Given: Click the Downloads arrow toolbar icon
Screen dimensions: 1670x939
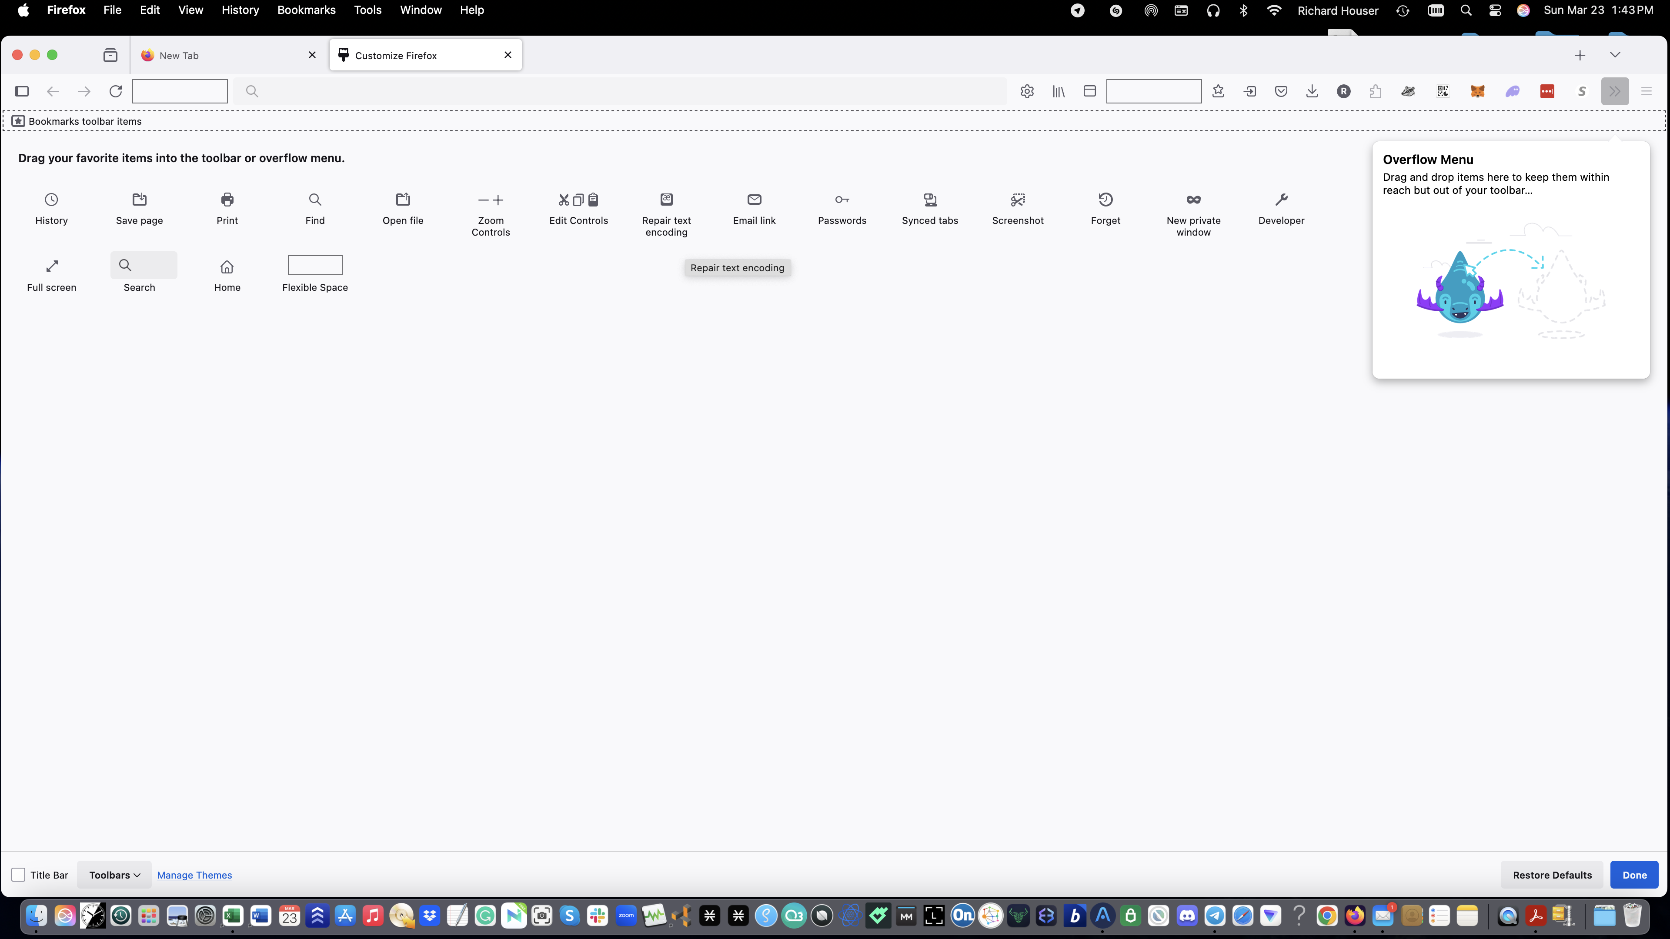Looking at the screenshot, I should coord(1312,91).
